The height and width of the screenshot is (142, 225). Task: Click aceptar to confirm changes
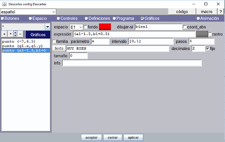tap(91, 138)
